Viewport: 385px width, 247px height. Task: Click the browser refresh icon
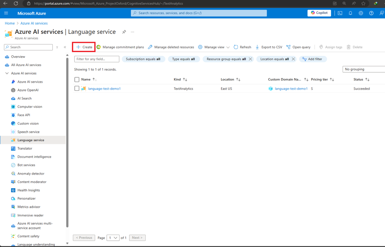click(16, 3)
